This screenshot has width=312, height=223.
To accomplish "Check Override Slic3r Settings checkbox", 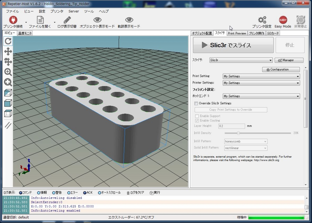I will 196,103.
